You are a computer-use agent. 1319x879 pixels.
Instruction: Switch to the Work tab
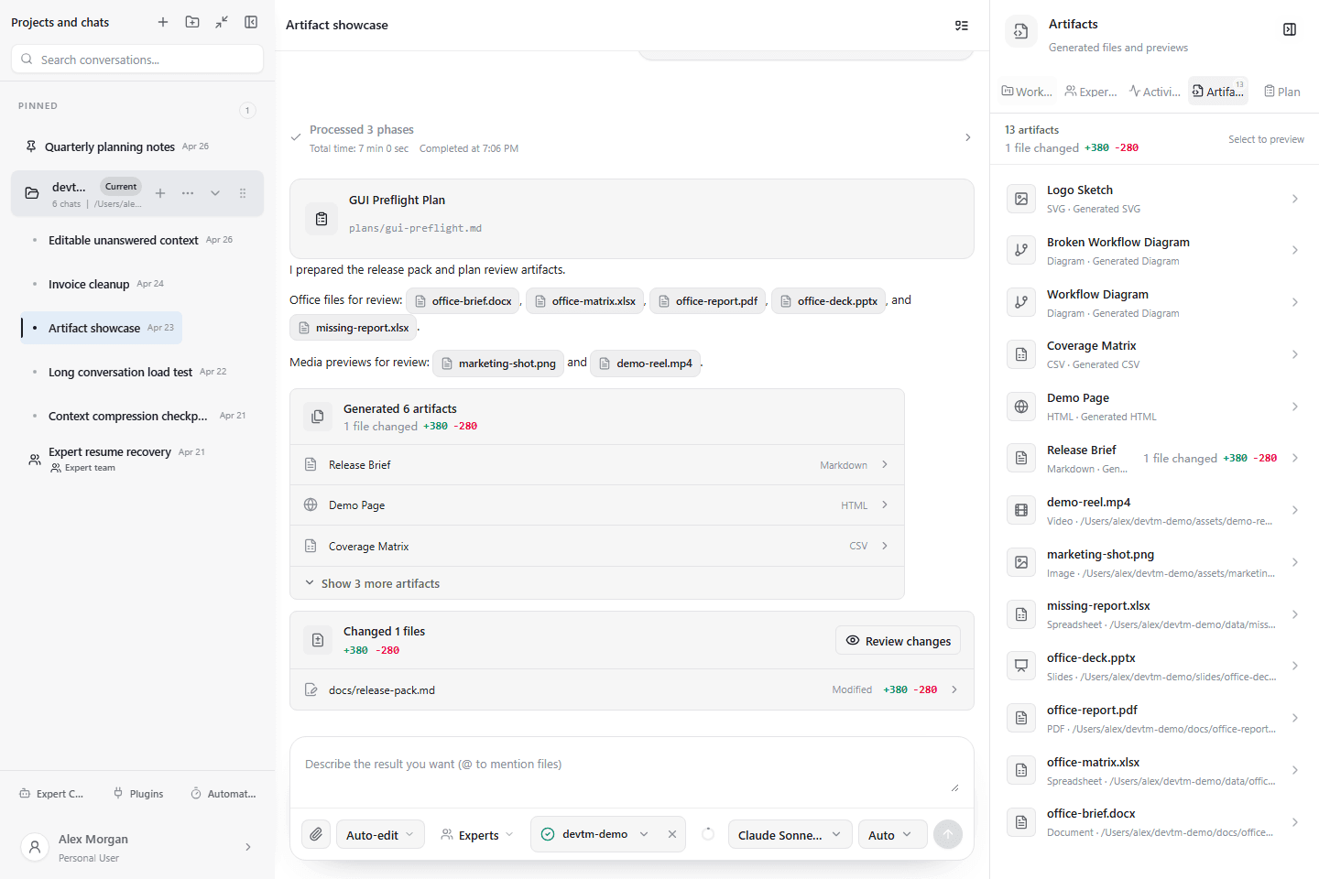click(x=1027, y=92)
